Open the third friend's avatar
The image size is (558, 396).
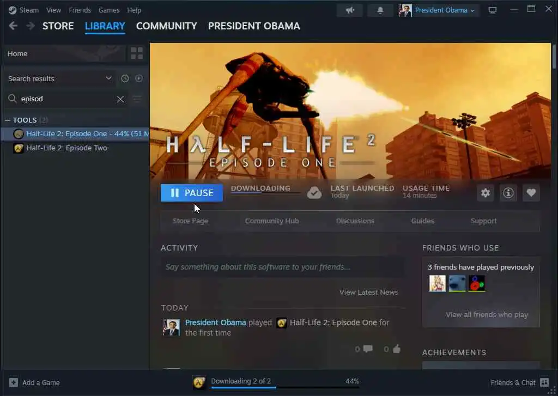pyautogui.click(x=476, y=284)
